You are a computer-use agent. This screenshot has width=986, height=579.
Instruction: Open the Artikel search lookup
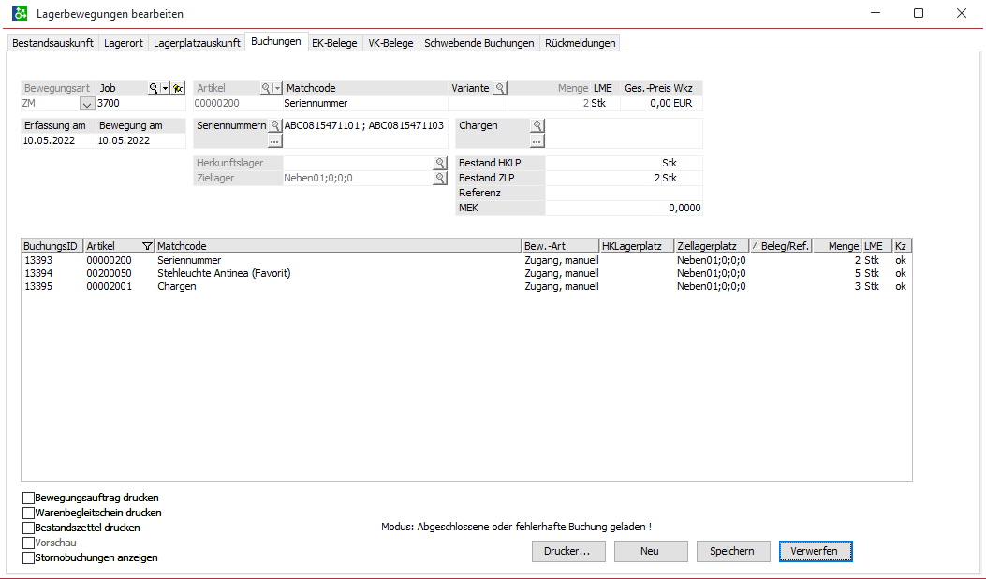coord(266,88)
